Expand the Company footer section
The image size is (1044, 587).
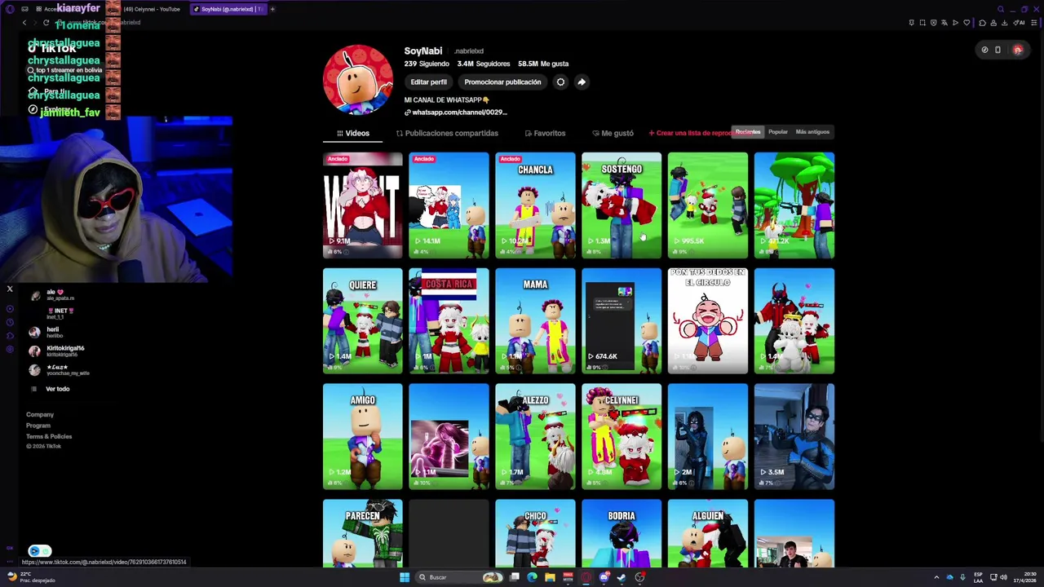tap(40, 415)
